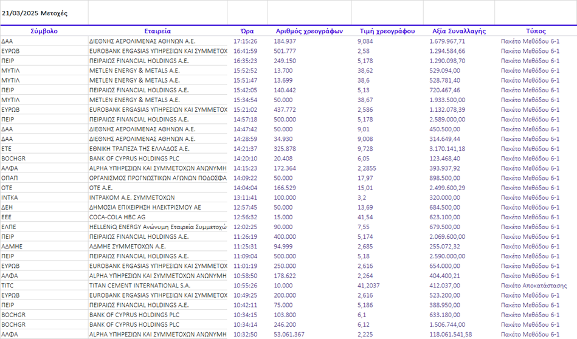The height and width of the screenshot is (339, 577).
Task: Click the Εταιρεία column header
Action: click(157, 31)
